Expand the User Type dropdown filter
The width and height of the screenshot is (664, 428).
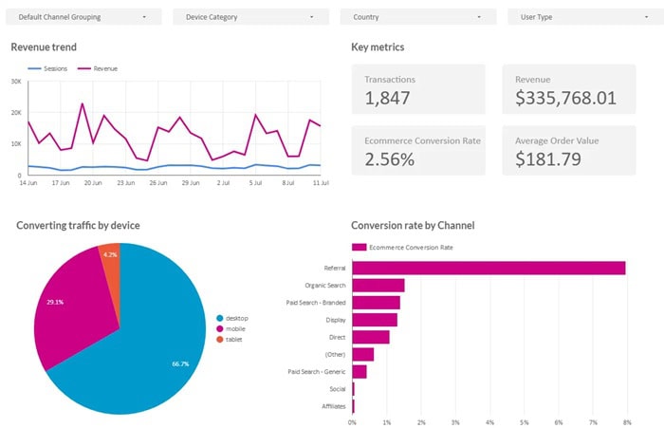[x=585, y=17]
